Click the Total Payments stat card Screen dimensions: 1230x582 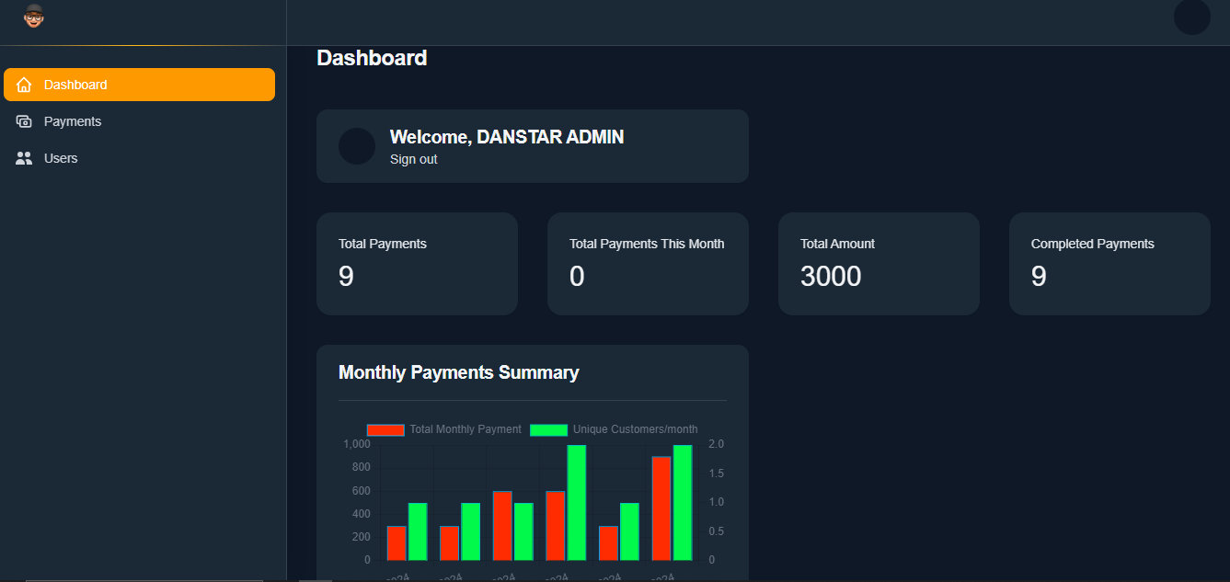(x=417, y=264)
